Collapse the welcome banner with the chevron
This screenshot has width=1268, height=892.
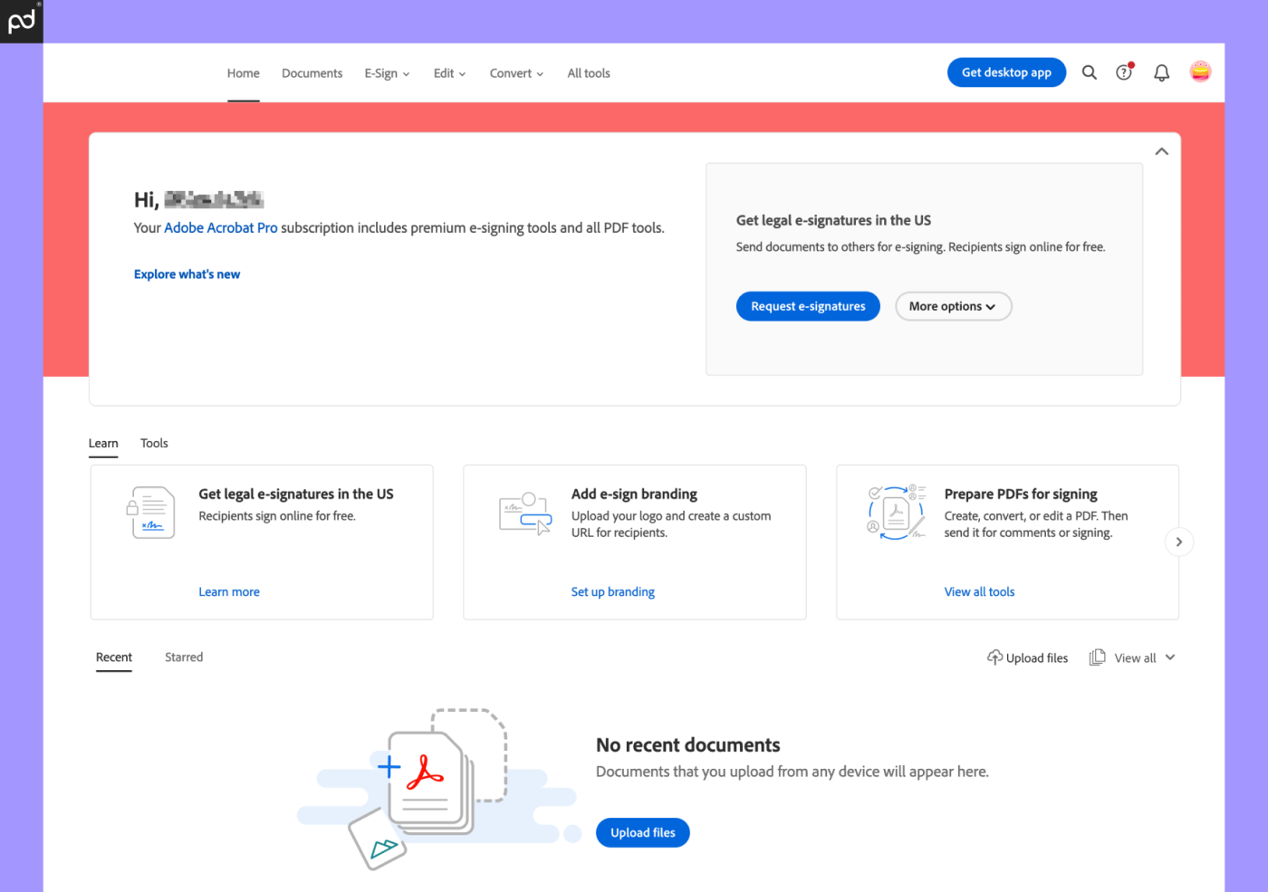(x=1161, y=151)
